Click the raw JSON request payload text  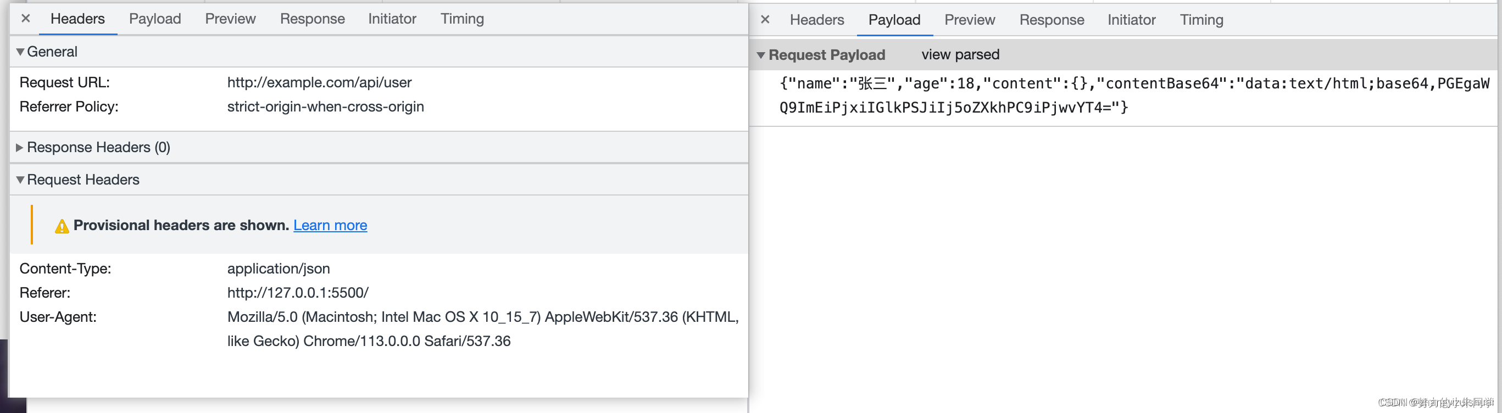pos(1134,96)
